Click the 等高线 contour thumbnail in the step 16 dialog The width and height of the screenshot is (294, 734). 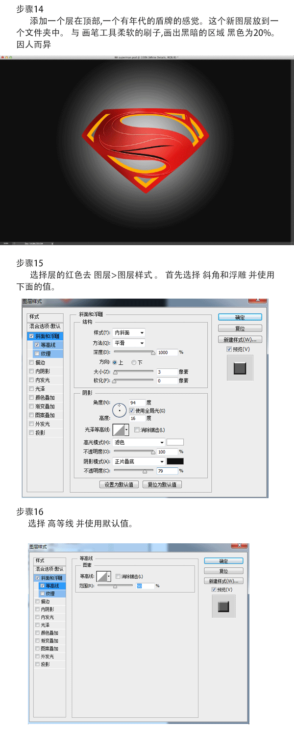102,576
